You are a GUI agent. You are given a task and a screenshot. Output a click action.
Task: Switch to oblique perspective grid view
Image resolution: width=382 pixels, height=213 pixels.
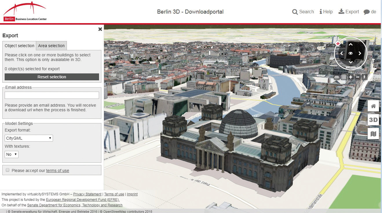click(337, 77)
